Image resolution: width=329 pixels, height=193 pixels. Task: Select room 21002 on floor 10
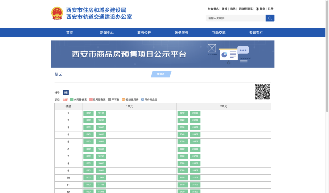click(x=195, y=178)
